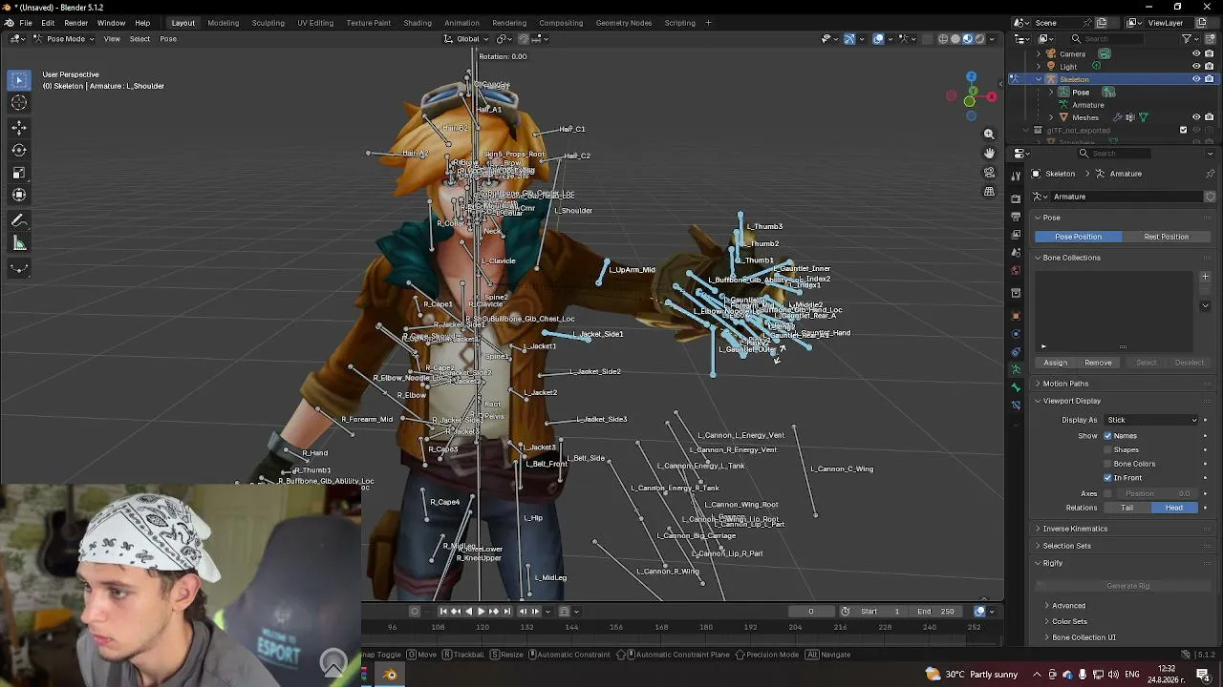Open the Scene properties tab
The height and width of the screenshot is (687, 1223).
pyautogui.click(x=1016, y=253)
